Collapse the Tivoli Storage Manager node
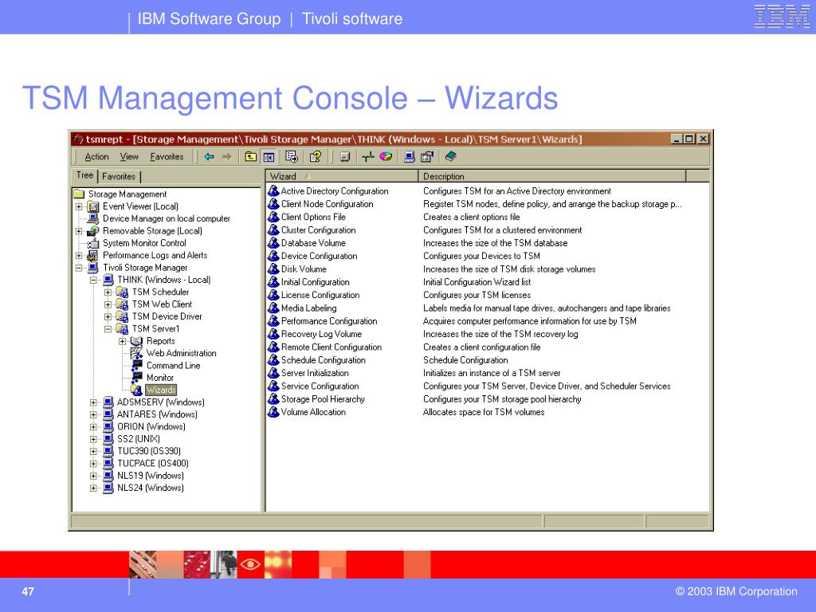Image resolution: width=816 pixels, height=612 pixels. click(79, 268)
